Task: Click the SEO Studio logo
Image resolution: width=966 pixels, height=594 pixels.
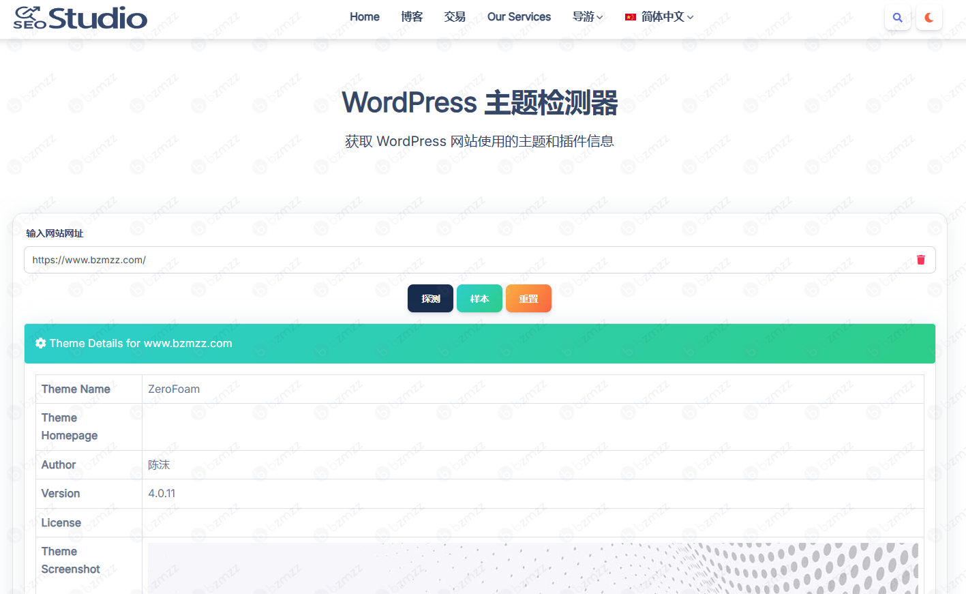Action: pos(80,18)
